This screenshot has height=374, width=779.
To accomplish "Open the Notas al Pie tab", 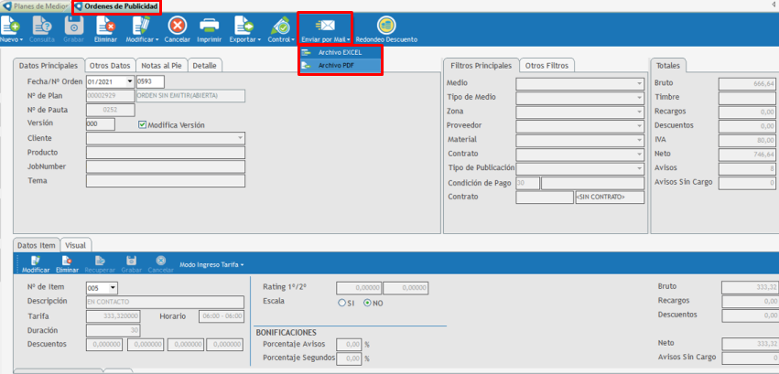I will click(x=162, y=65).
